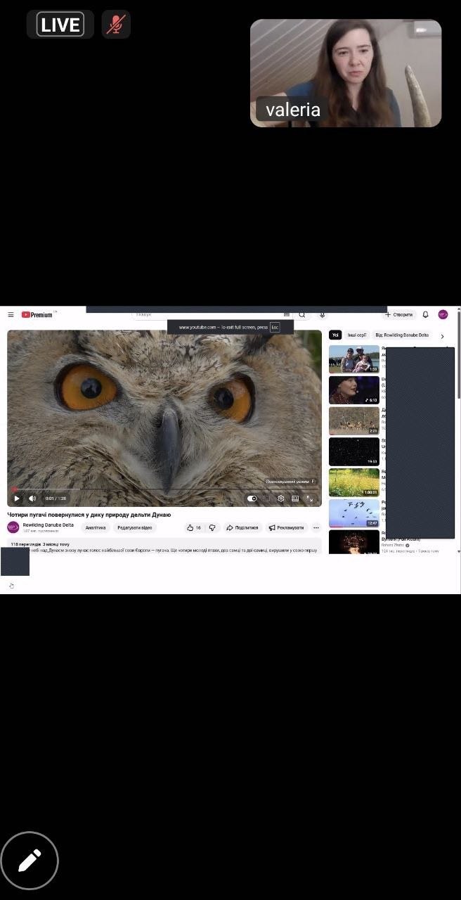Tap the pencil annotate button

30,860
